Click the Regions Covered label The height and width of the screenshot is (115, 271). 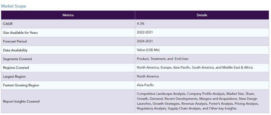[x=16, y=68]
